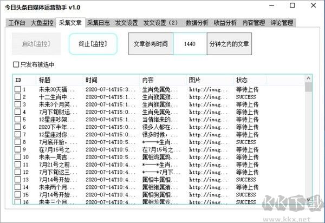Click the 分钟之内的文章 button

pos(229,44)
